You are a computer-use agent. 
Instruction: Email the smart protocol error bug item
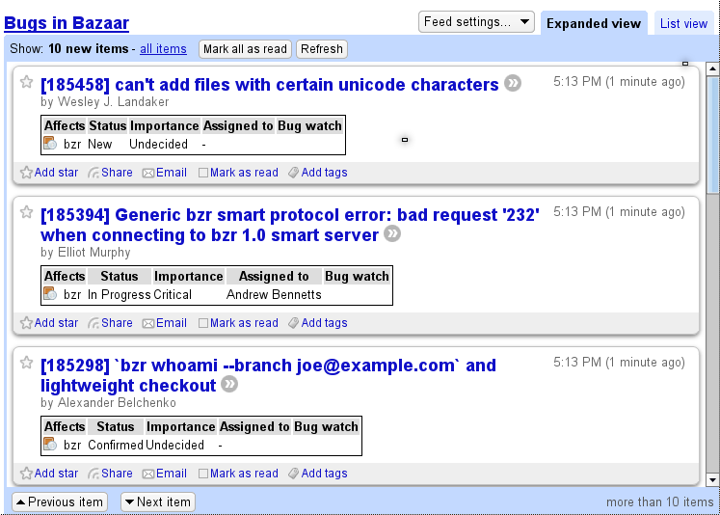(165, 323)
